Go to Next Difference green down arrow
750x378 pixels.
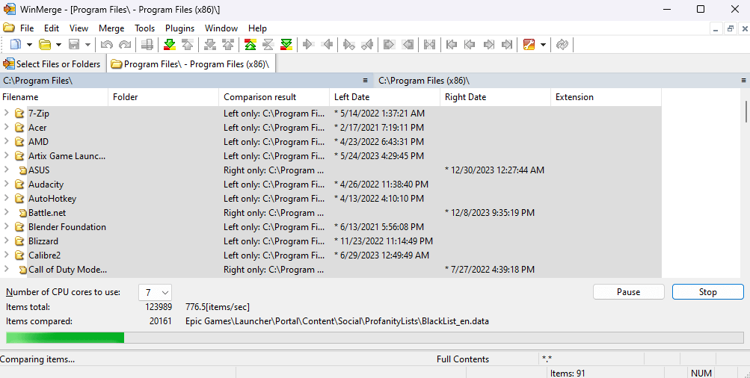tap(169, 45)
